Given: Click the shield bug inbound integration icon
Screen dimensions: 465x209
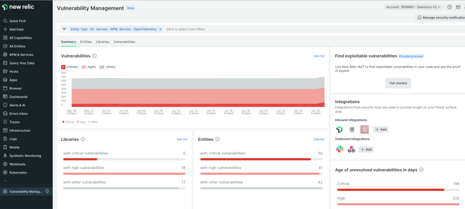Looking at the screenshot, I should tap(352, 130).
